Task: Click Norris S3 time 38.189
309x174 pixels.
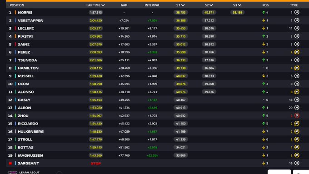Action: (237, 12)
